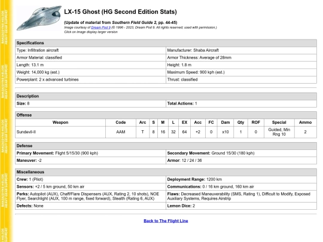
Task: Click the extreme range value 64
Action: click(184, 132)
